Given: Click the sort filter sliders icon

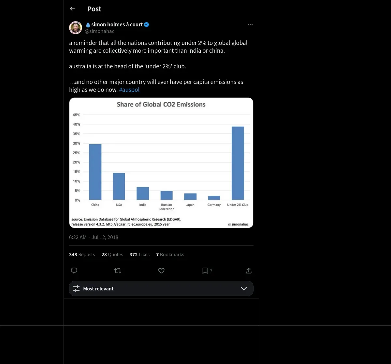Looking at the screenshot, I should [x=76, y=288].
